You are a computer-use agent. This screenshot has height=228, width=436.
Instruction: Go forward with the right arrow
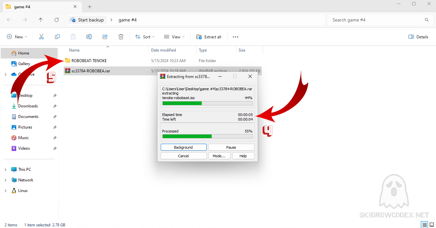25,20
